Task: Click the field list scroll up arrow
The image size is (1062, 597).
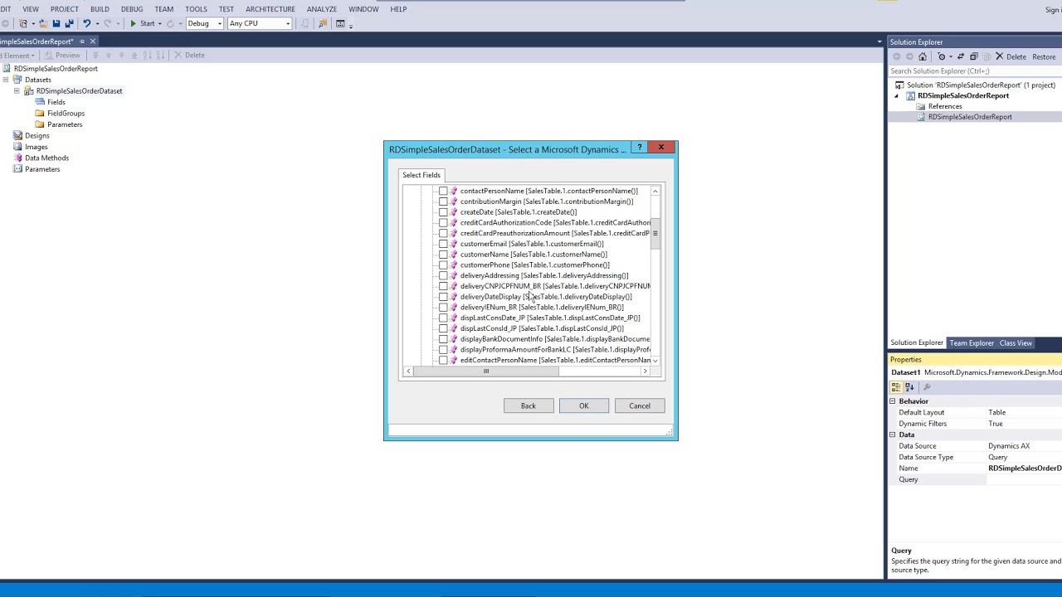Action: coord(655,192)
